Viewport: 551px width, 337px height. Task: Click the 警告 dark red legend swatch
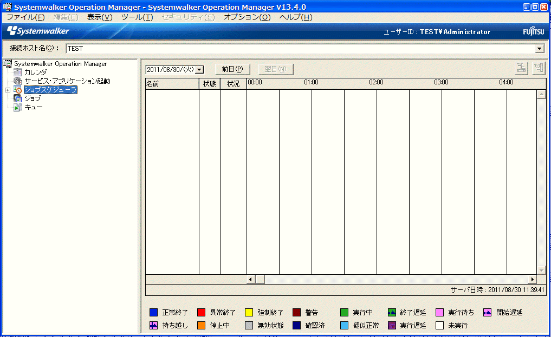(x=296, y=313)
